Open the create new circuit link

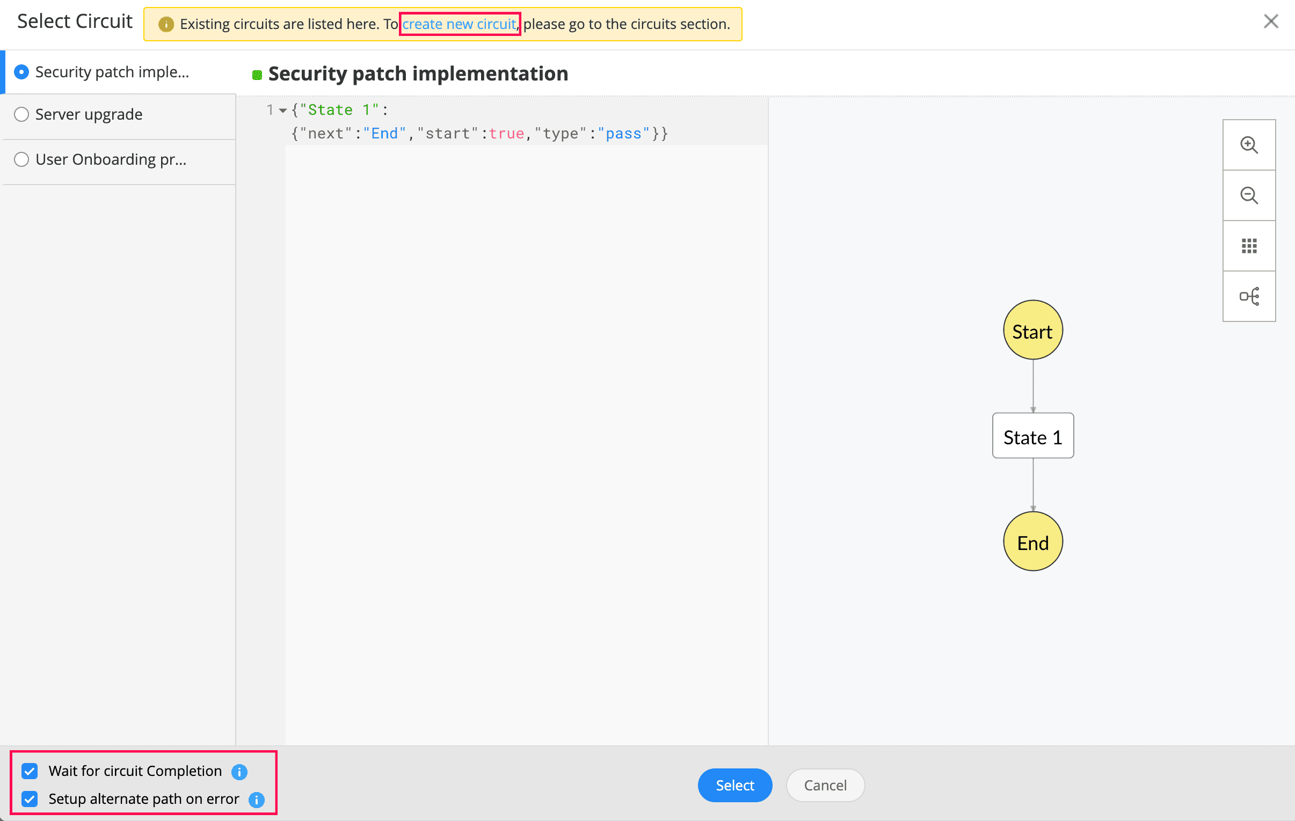pos(459,24)
